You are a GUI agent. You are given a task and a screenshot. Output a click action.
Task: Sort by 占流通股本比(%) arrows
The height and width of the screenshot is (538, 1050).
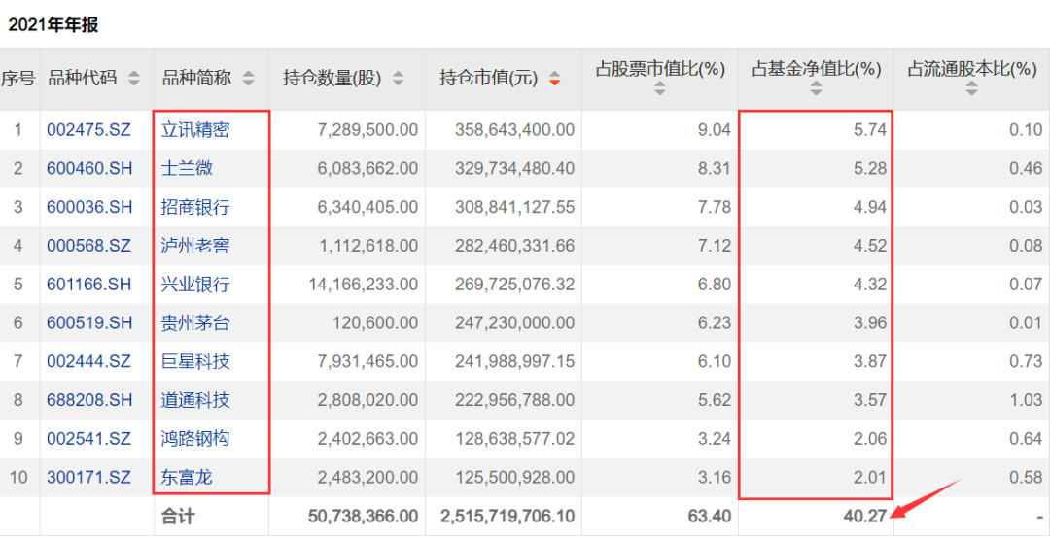pyautogui.click(x=971, y=88)
